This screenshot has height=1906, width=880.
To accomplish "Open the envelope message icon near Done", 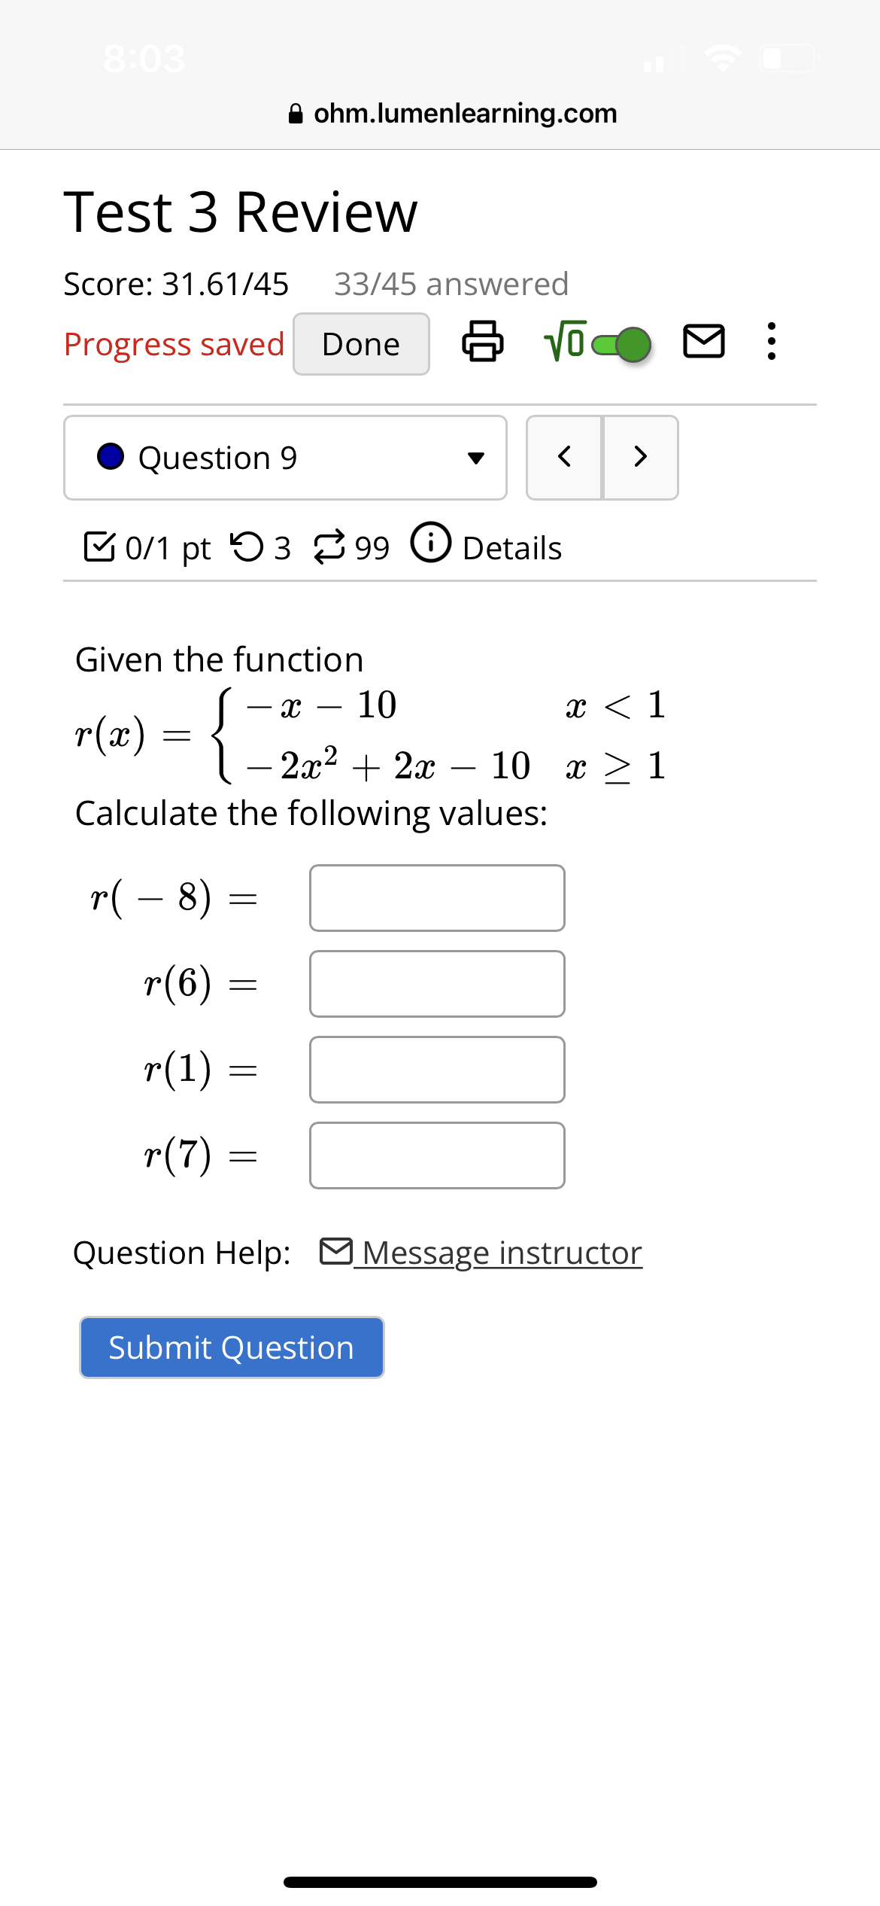I will coord(706,343).
